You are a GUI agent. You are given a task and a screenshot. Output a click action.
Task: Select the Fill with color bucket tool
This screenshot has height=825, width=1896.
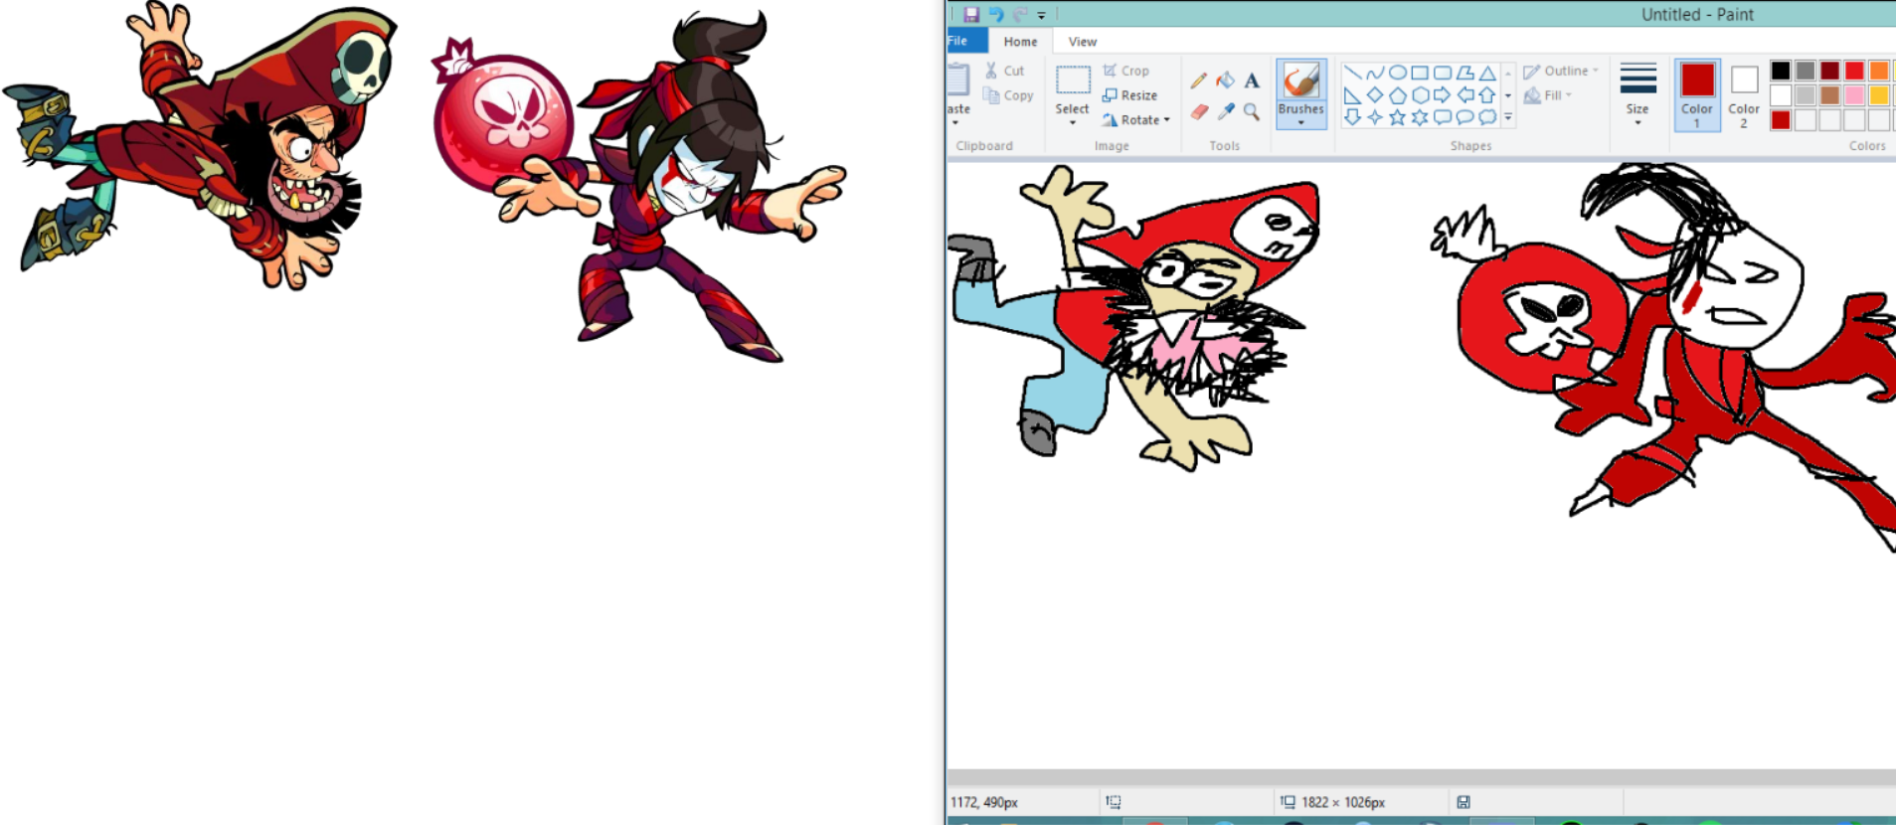coord(1226,81)
